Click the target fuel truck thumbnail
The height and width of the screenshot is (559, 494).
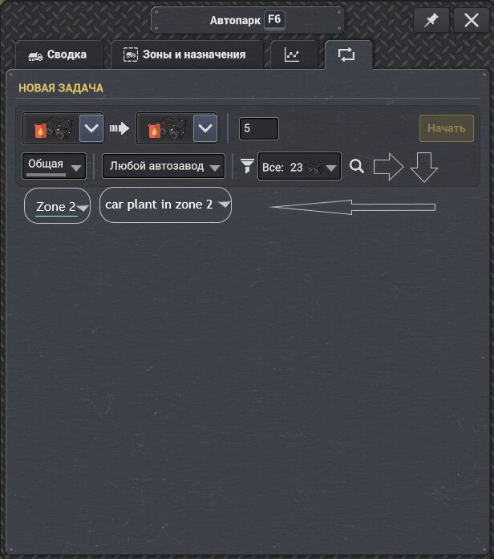point(166,128)
